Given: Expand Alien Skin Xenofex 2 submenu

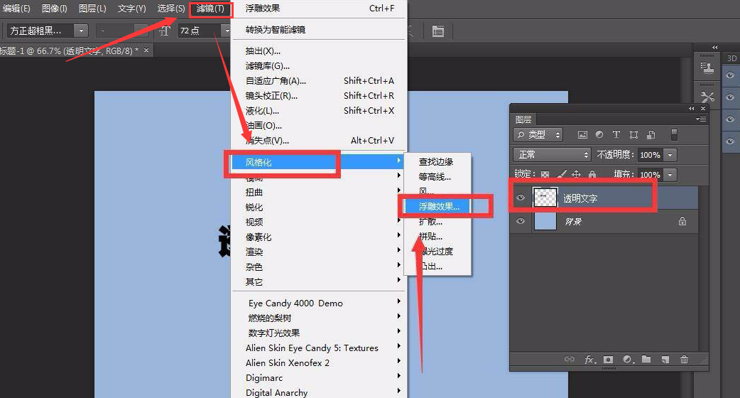Looking at the screenshot, I should pos(319,362).
